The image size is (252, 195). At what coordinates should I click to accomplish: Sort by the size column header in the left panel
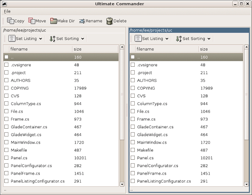coord(94,49)
